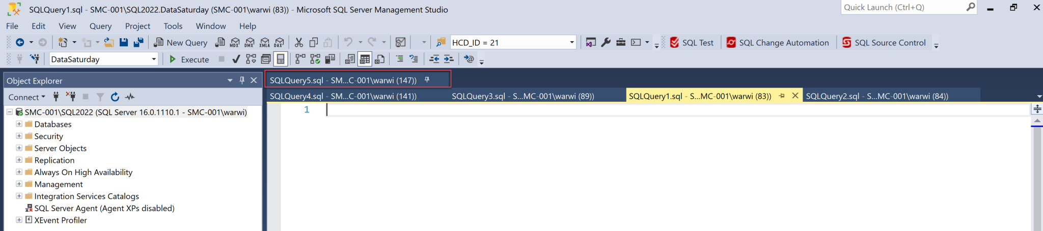Viewport: 1043px width, 231px height.
Task: Click the Navigate Backward arrow icon
Action: 20,43
